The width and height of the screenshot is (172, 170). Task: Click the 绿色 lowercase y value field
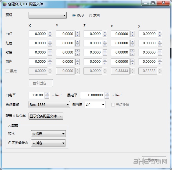(x=148, y=52)
